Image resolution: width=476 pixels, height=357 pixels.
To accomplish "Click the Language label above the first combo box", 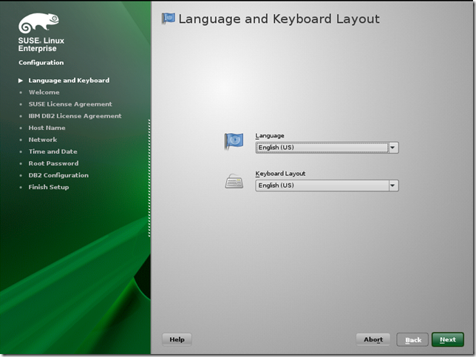I will [x=270, y=136].
